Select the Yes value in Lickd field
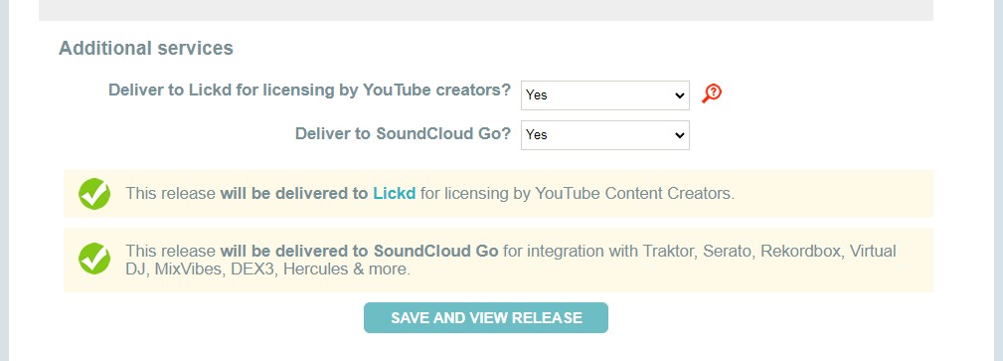 click(536, 95)
